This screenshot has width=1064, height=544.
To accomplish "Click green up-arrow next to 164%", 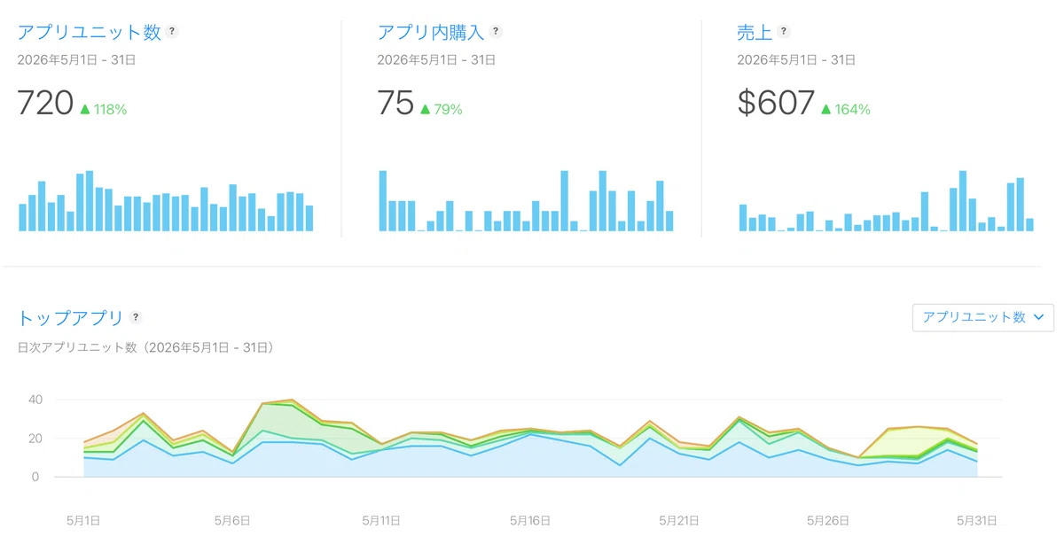I will coord(825,109).
